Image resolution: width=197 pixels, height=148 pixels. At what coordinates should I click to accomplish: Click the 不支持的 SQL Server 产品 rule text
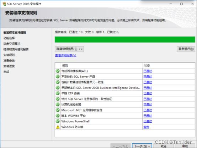point(78,77)
